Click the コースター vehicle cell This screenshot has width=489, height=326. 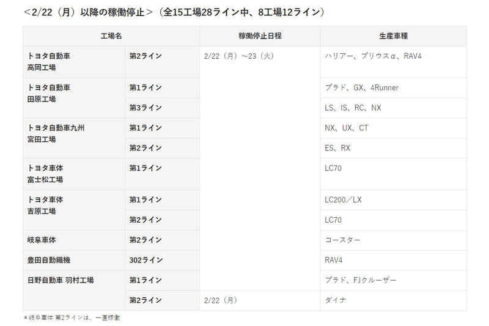[342, 240]
